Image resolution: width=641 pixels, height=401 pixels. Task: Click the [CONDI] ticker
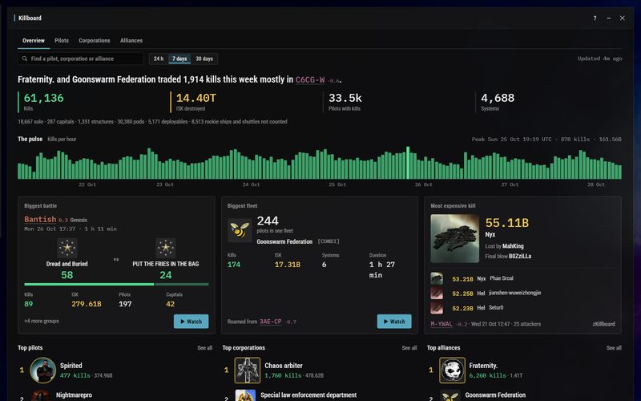[329, 241]
